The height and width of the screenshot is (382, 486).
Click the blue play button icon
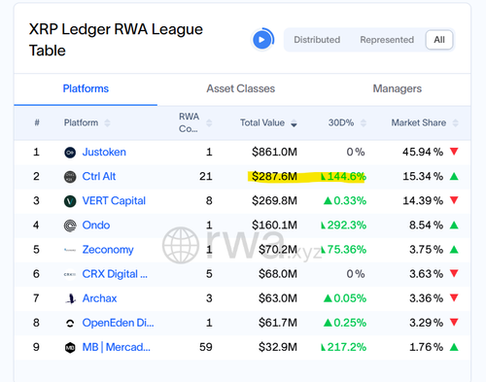262,40
